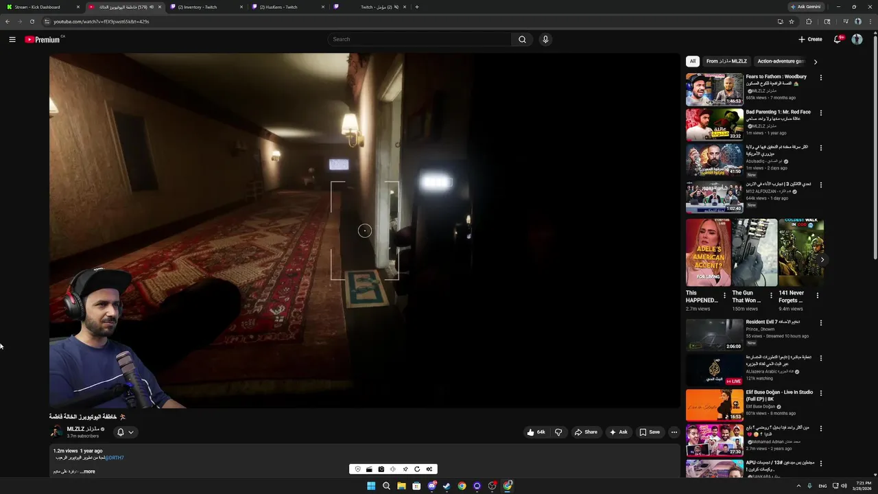Select the Action-adventure games chip
Image resolution: width=878 pixels, height=494 pixels.
781,61
